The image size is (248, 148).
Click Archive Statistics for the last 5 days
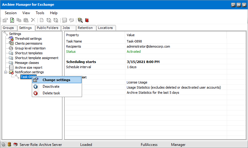pos(153,93)
